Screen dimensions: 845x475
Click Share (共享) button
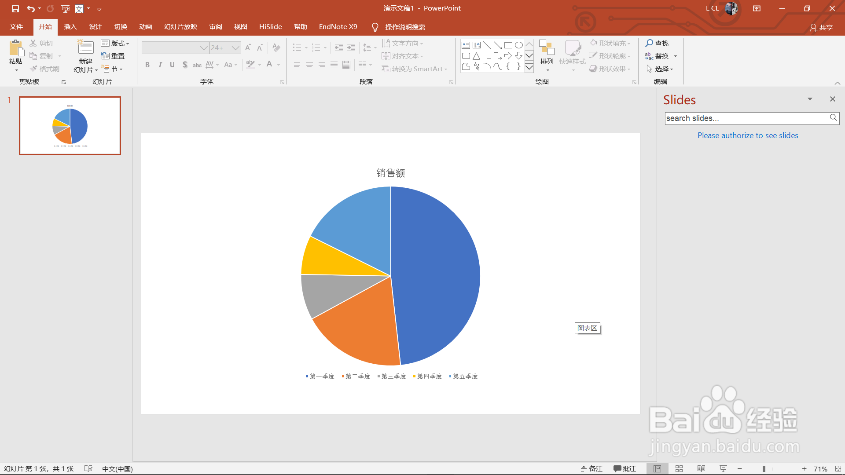pyautogui.click(x=821, y=27)
